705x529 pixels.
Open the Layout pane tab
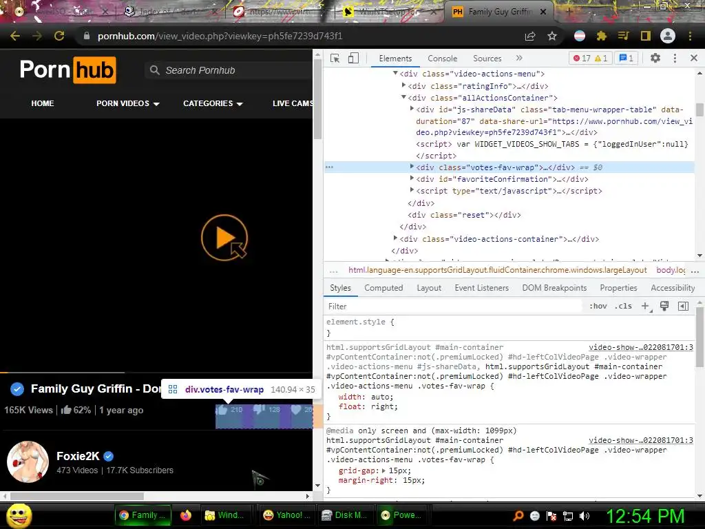click(x=429, y=288)
